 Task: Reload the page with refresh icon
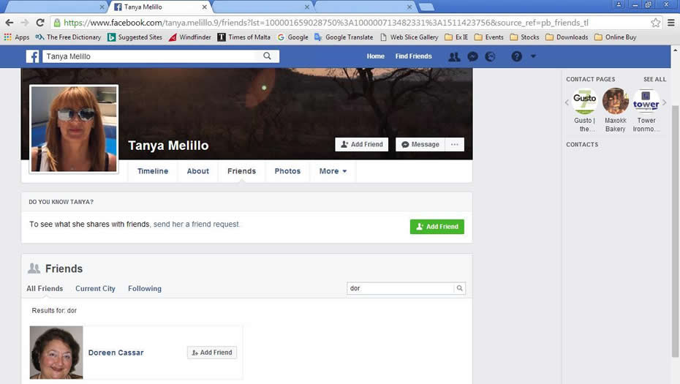coord(40,23)
